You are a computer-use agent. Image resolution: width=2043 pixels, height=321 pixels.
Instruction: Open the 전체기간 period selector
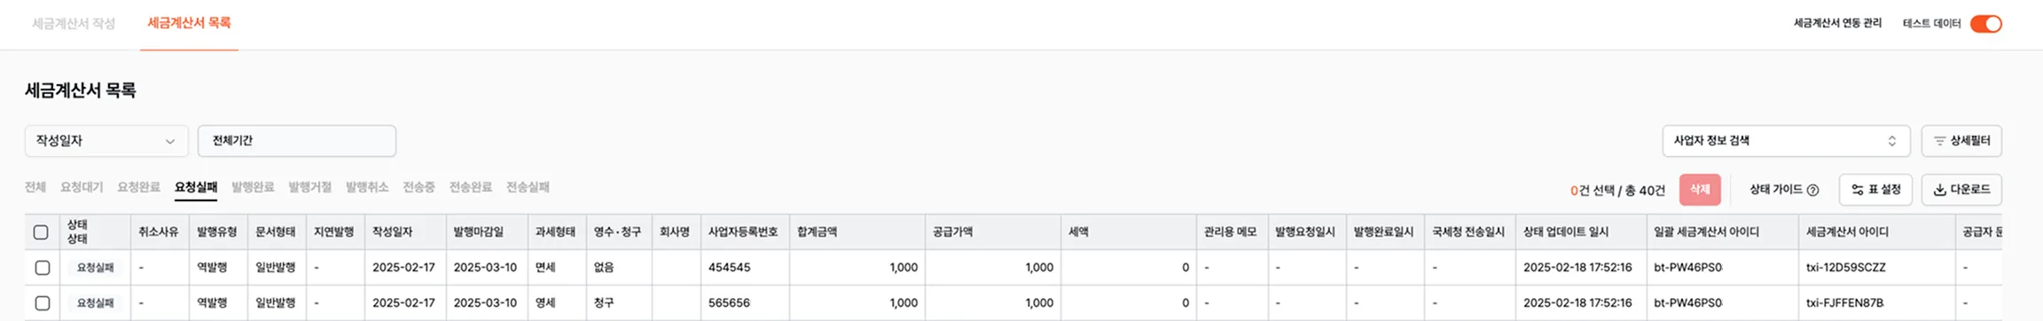tap(297, 141)
